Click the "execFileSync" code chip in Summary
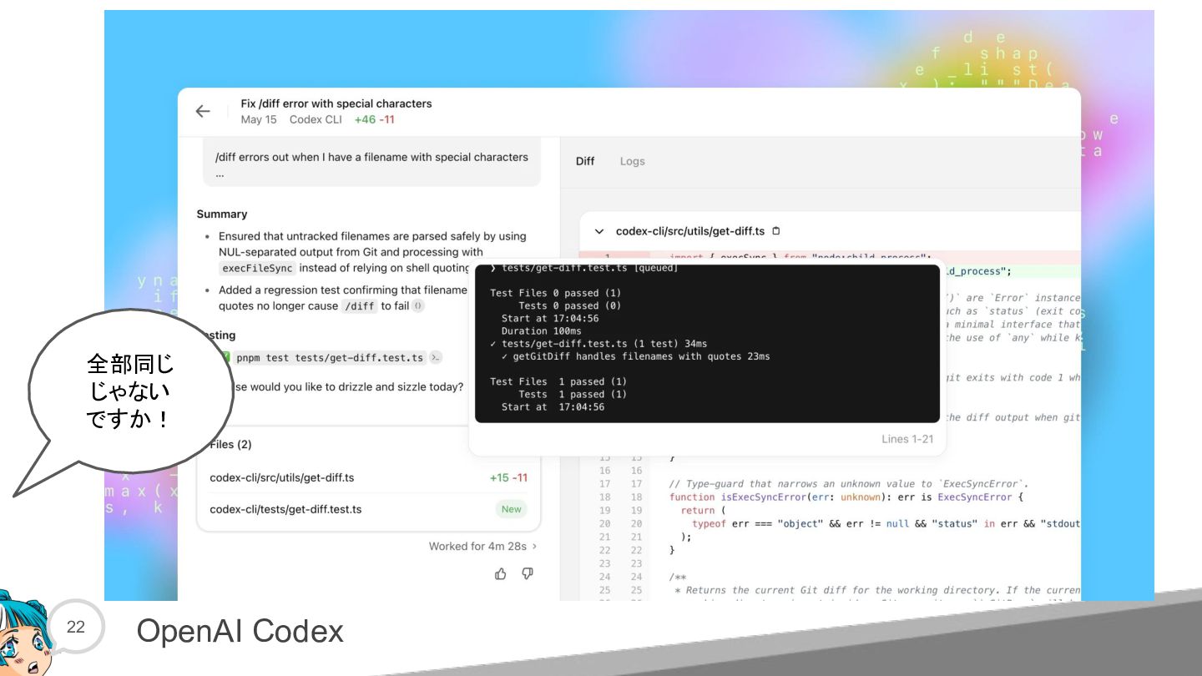 point(257,268)
